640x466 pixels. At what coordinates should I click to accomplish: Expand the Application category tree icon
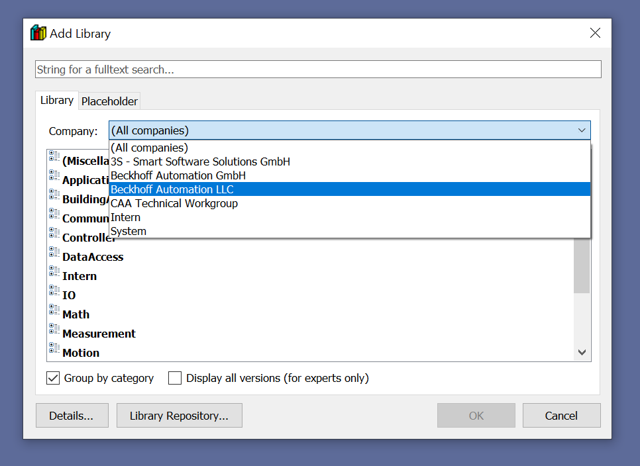54,175
